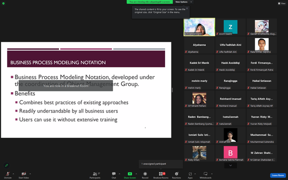Select the Ismiati Sulis Istiqomah tile

199,135
